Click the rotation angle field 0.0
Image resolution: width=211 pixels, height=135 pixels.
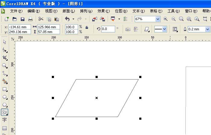(x=108, y=29)
